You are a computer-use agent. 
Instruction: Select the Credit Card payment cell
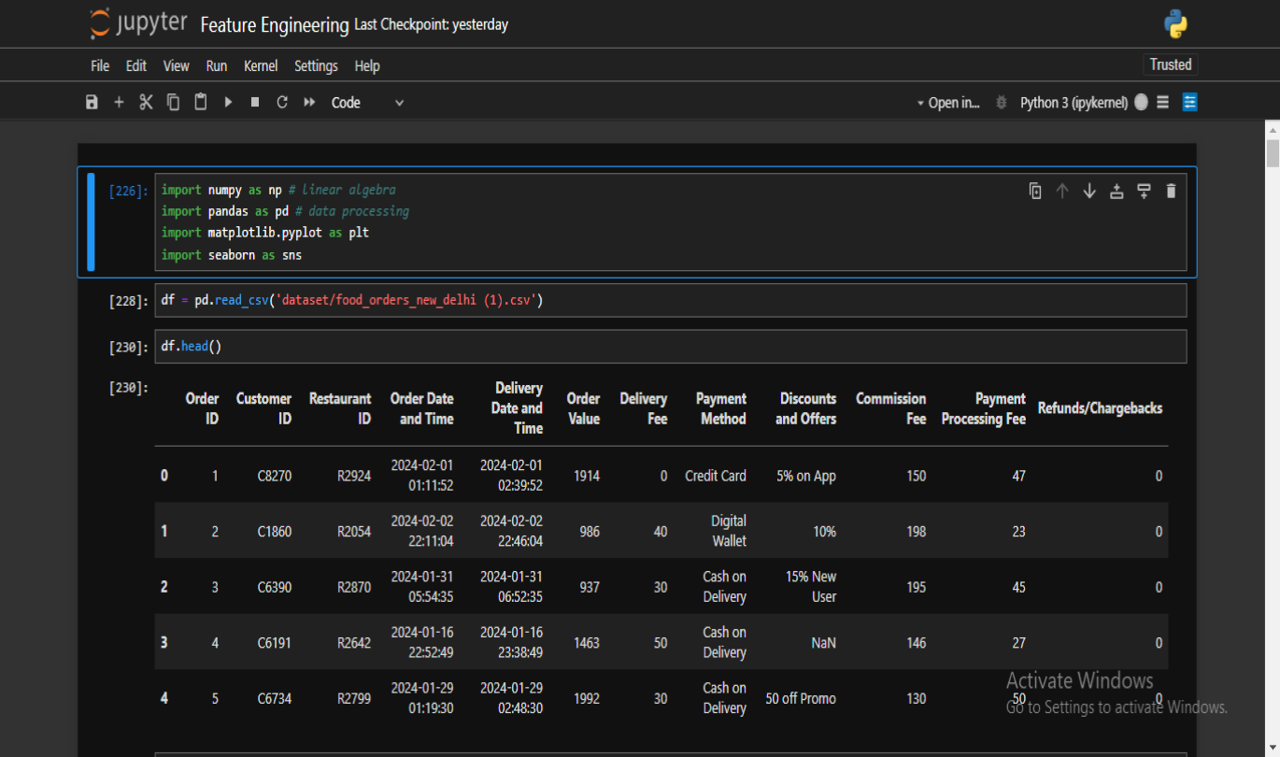coord(716,476)
